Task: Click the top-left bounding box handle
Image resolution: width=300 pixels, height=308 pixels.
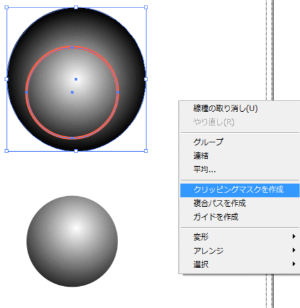Action: click(x=6, y=7)
